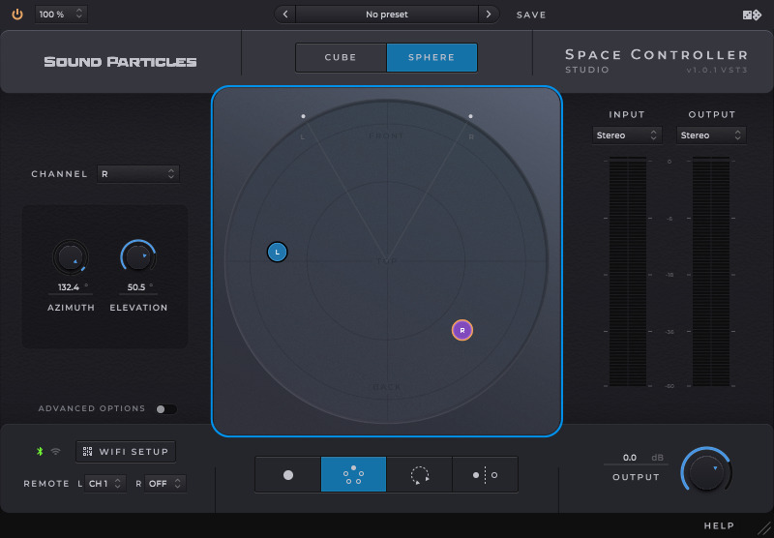Toggle ADVANCED OPTIONS switch
This screenshot has height=538, width=774.
(x=165, y=409)
